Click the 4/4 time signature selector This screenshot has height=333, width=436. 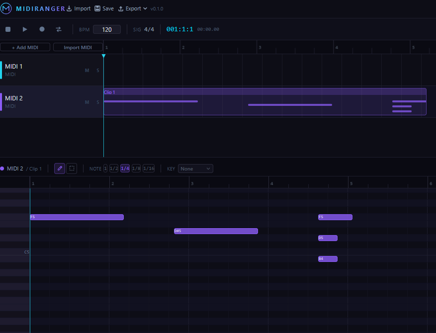coord(149,29)
